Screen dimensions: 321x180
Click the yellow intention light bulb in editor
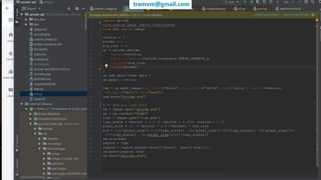[x=106, y=65]
